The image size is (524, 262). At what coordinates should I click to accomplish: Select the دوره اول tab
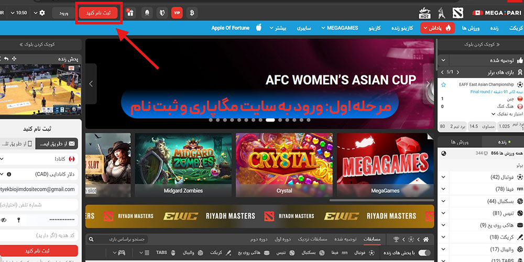pos(283,239)
